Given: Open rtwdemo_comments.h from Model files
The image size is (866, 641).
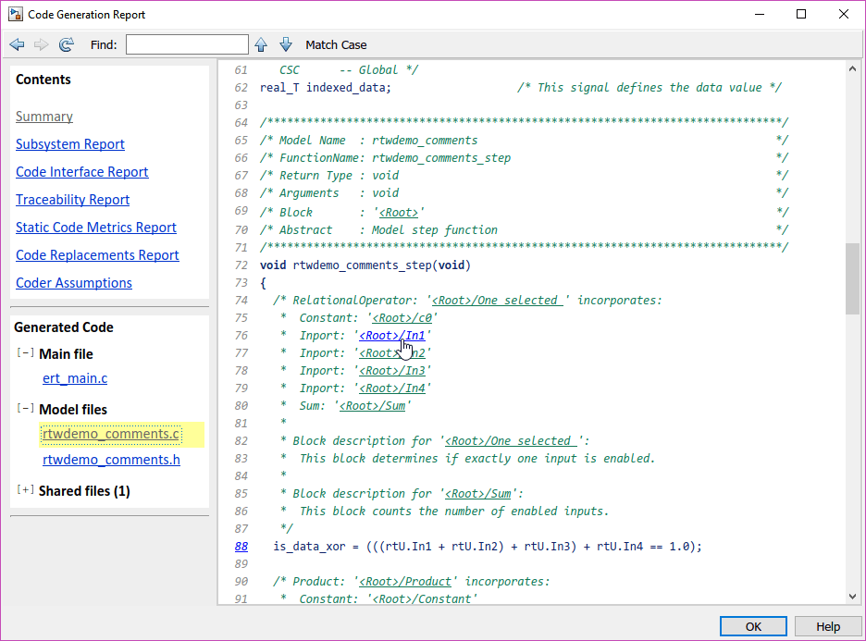Looking at the screenshot, I should point(111,459).
